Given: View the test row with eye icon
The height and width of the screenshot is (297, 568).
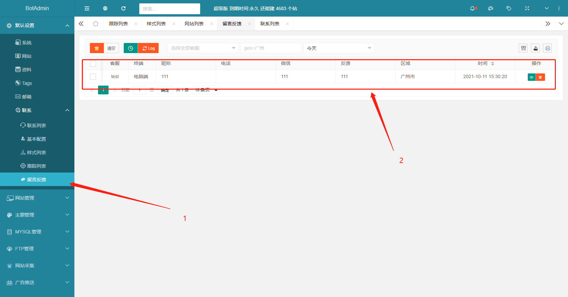Looking at the screenshot, I should (x=531, y=77).
